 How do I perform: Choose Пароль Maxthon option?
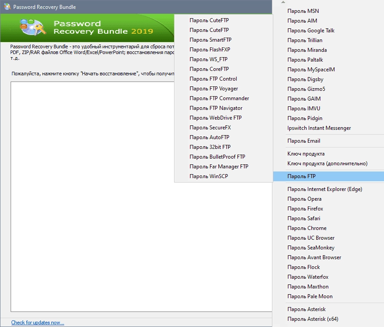pos(328,287)
